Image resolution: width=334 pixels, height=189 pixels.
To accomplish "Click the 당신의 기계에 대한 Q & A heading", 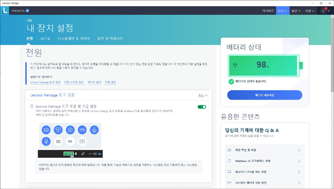I will 252,130.
